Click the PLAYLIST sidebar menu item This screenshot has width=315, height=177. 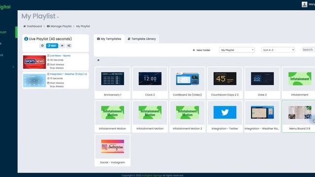pyautogui.click(x=3, y=32)
